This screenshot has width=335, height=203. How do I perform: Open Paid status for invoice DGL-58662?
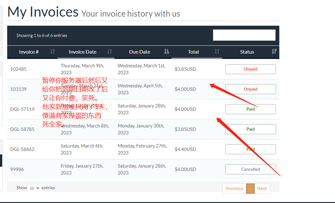coord(251,149)
